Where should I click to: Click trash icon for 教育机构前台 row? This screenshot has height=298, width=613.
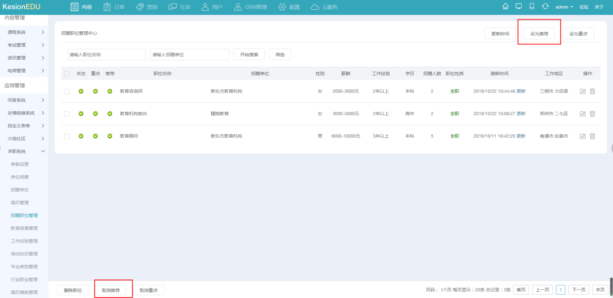click(x=592, y=114)
